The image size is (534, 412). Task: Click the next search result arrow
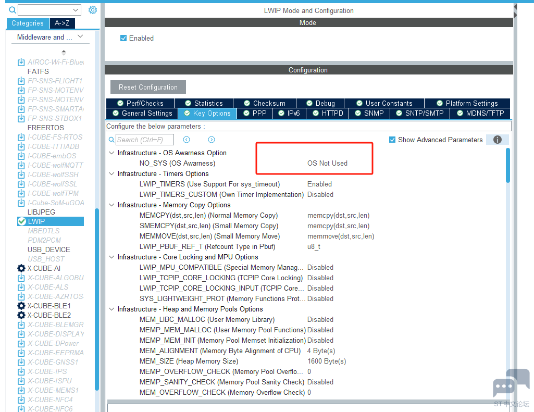click(212, 140)
